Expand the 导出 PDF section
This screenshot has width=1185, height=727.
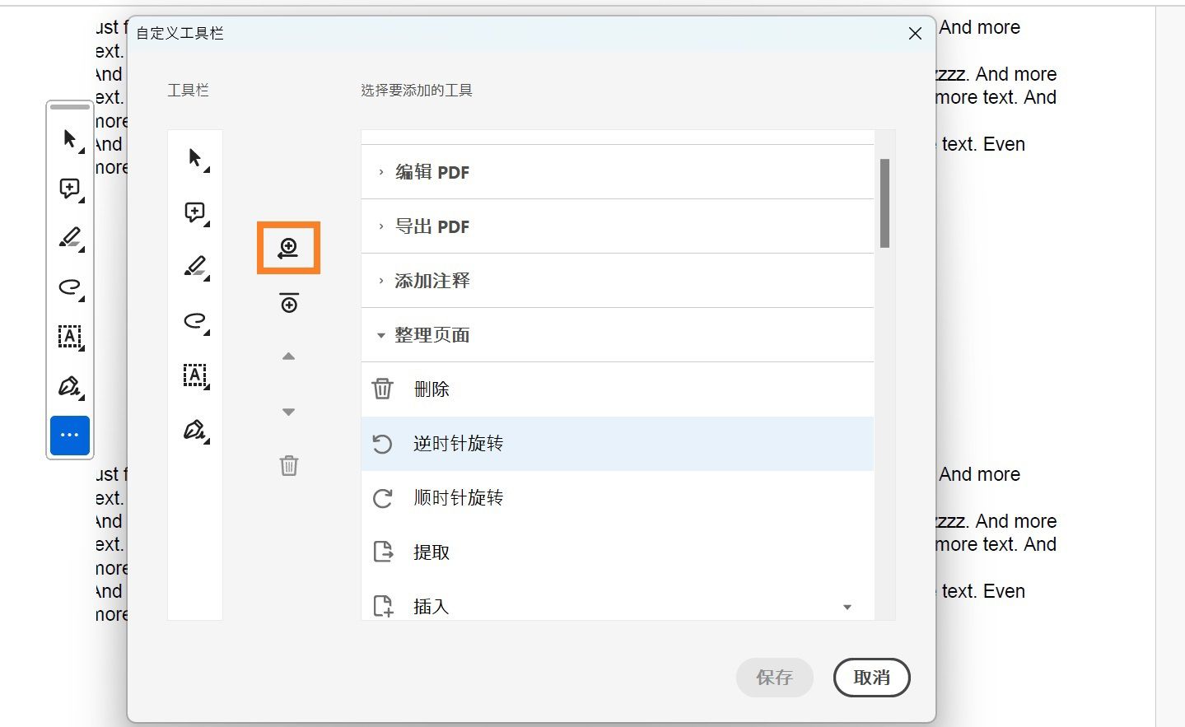[x=432, y=226]
